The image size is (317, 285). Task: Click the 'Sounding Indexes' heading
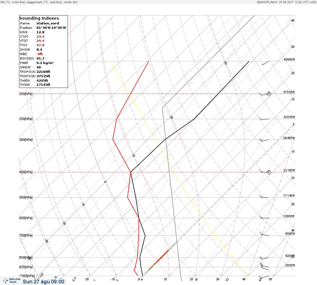tap(39, 18)
